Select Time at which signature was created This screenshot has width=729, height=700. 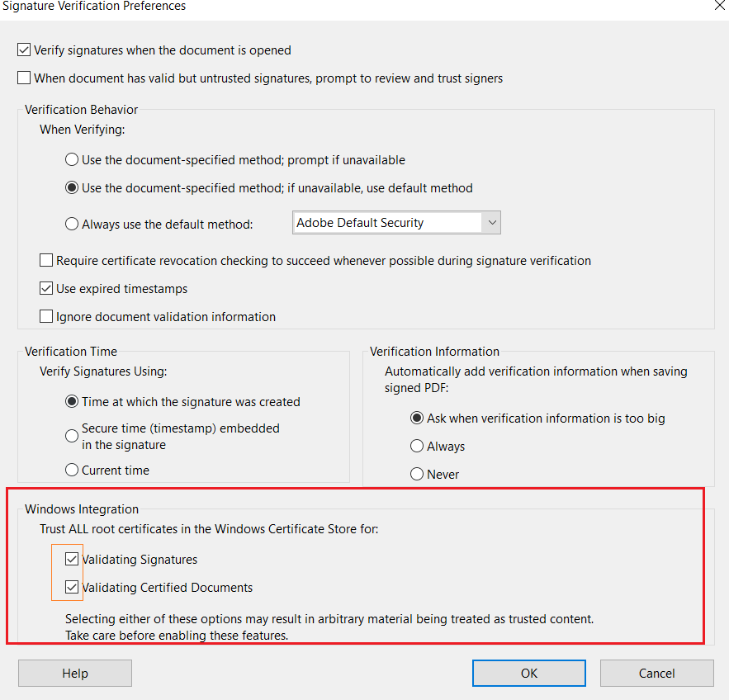[x=72, y=402]
